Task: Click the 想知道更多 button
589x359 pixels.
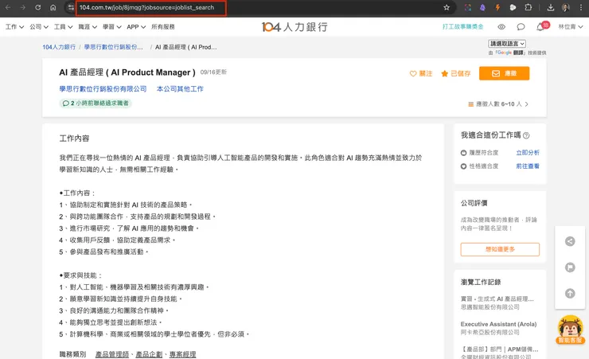Action: tap(500, 249)
